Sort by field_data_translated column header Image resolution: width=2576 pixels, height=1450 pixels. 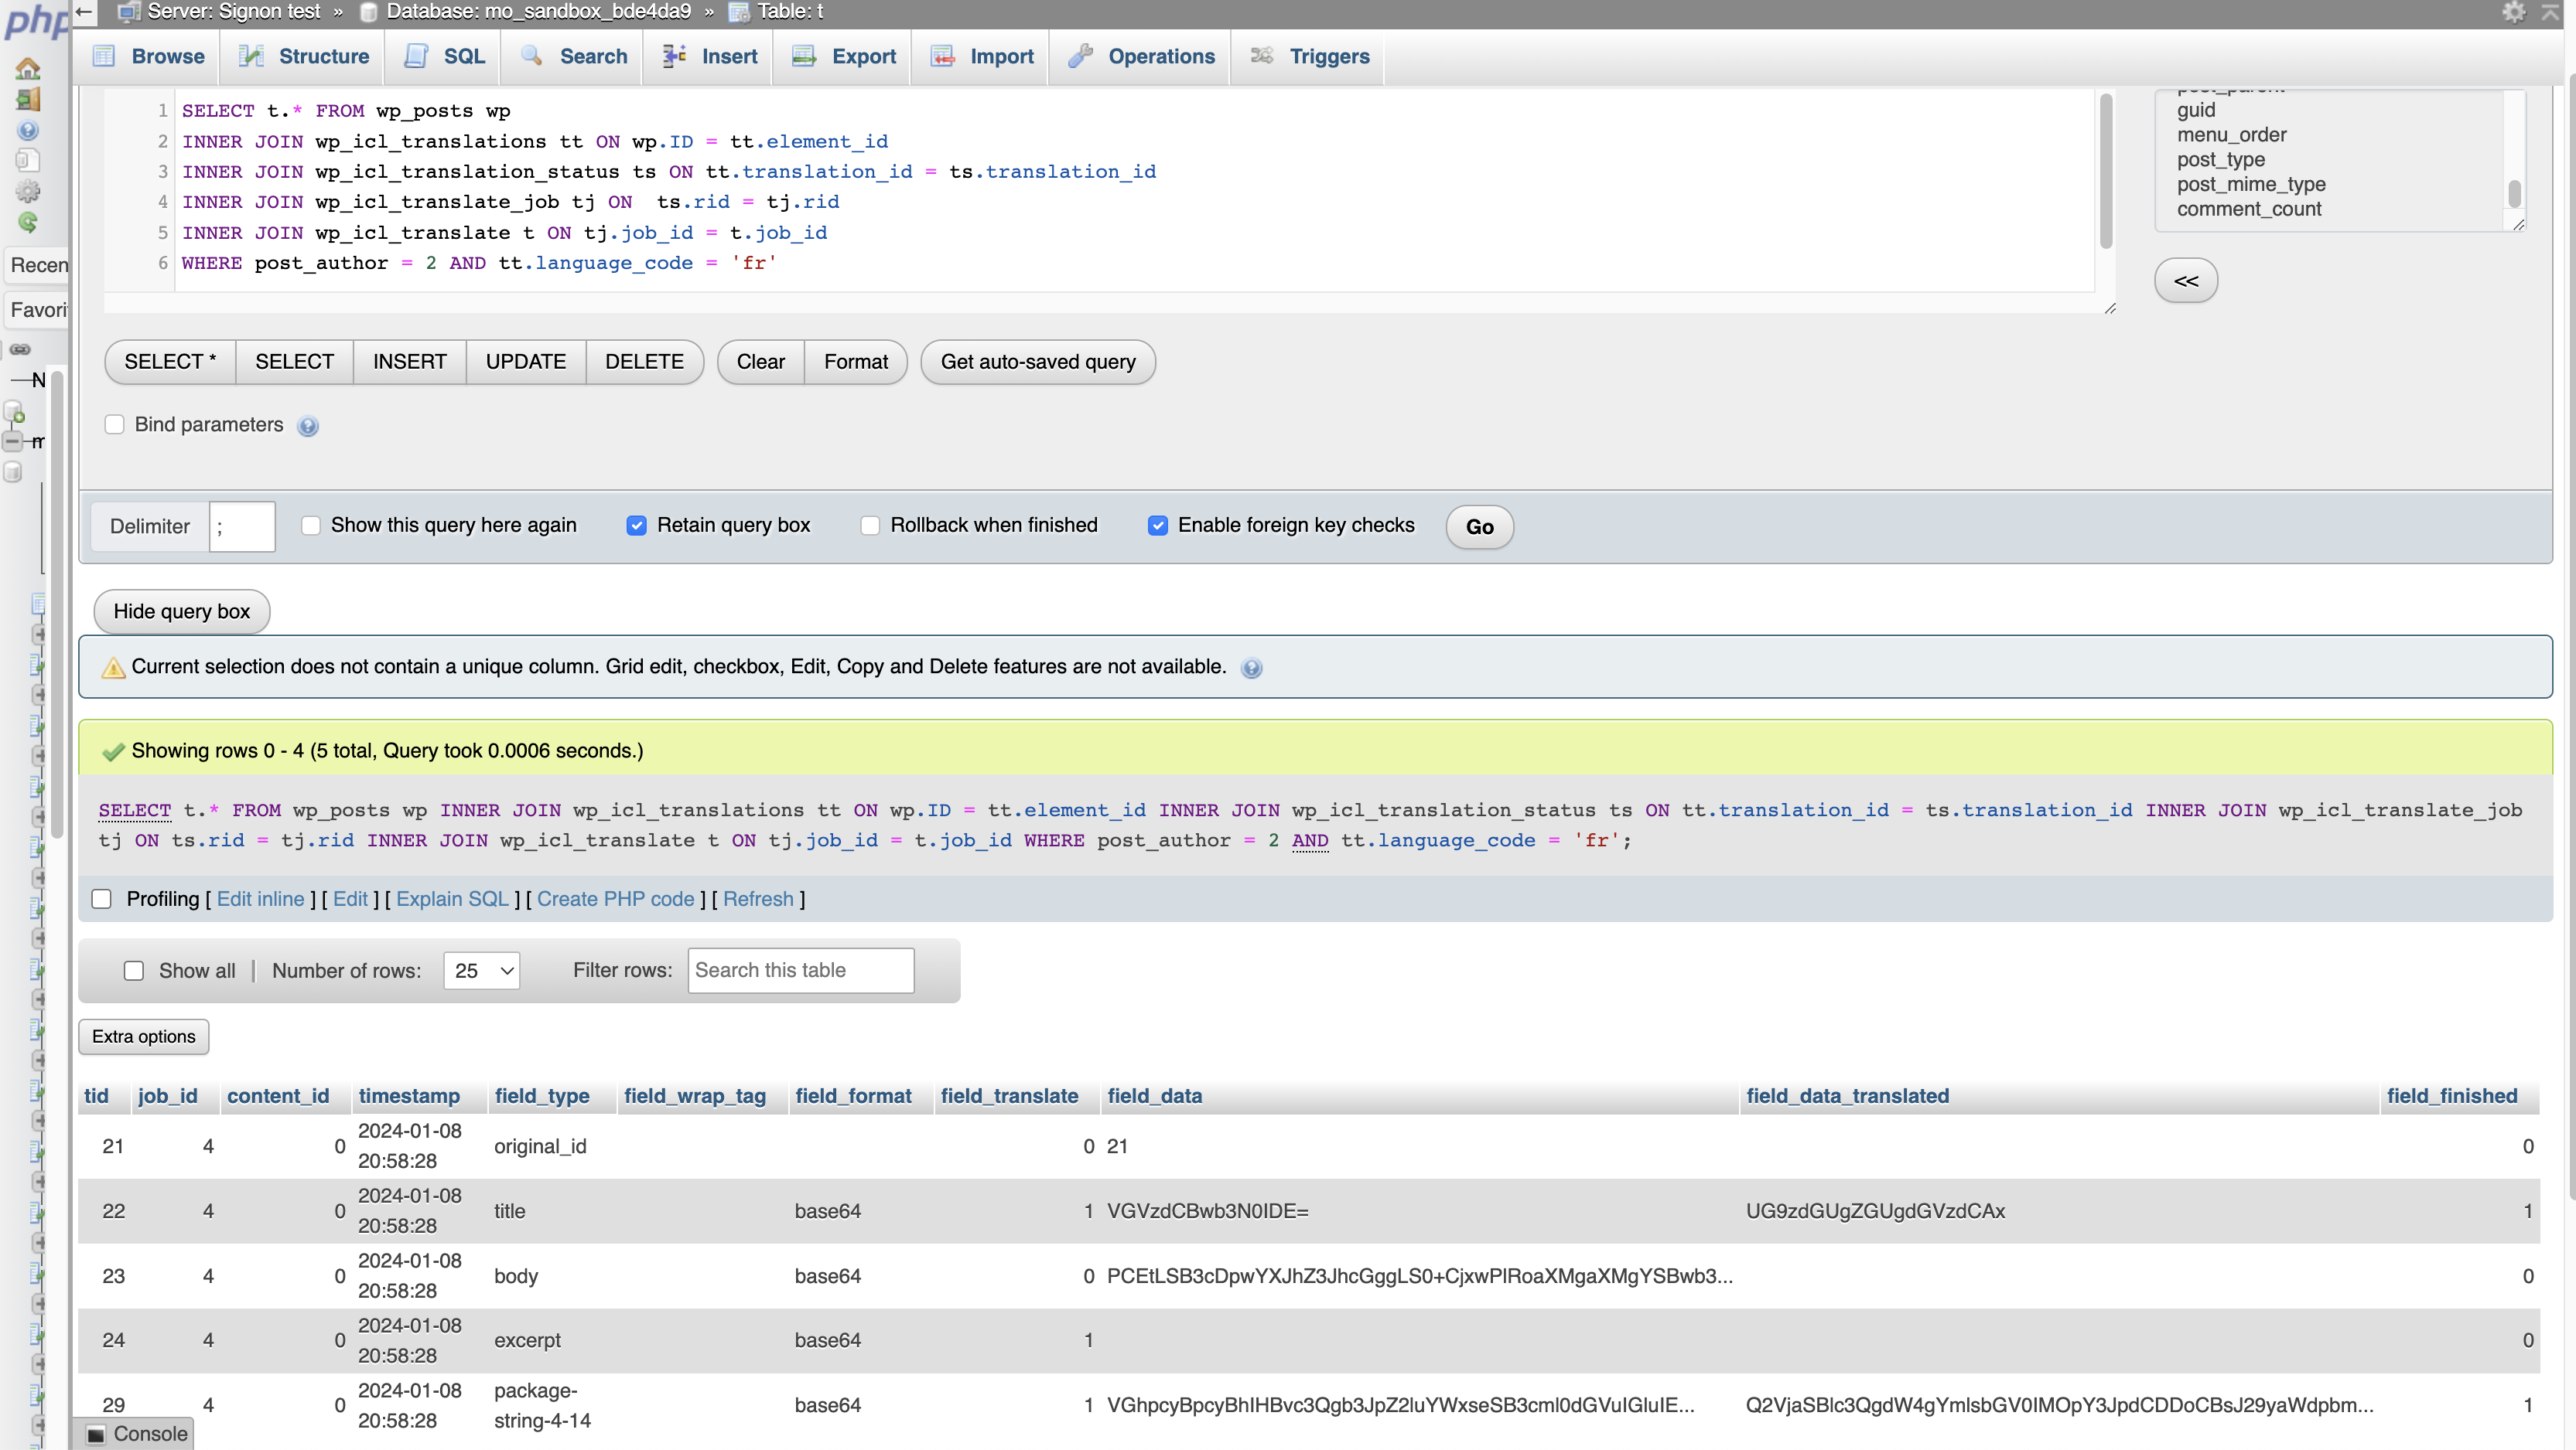click(1848, 1096)
